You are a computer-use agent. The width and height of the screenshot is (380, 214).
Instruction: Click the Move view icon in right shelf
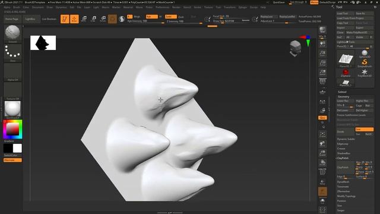point(322,144)
